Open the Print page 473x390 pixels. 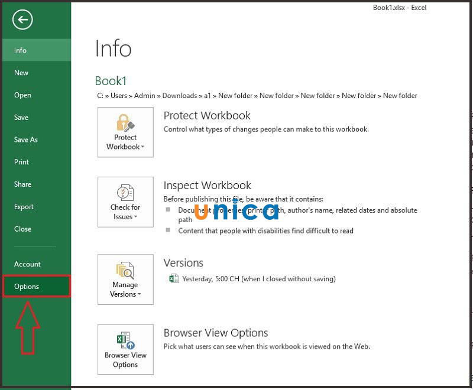[x=37, y=162]
